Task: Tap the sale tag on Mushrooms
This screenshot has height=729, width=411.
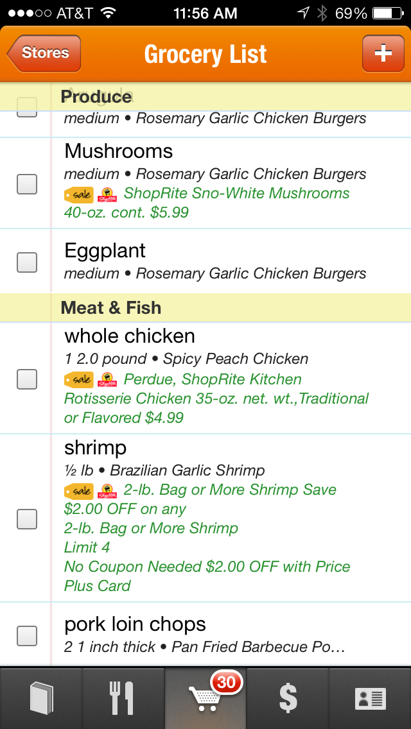Action: (78, 194)
